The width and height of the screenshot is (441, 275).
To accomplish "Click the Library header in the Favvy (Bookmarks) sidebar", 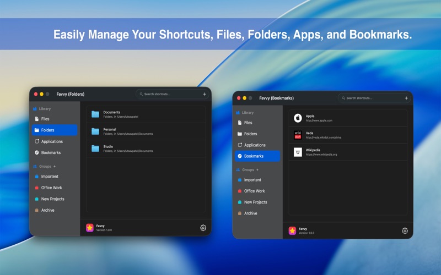I will pyautogui.click(x=248, y=113).
